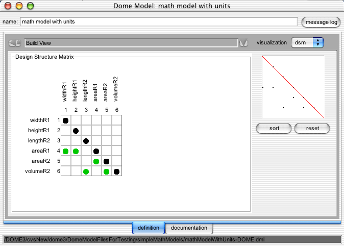Click green dot in areaR1 row, widthR1 column
Screen dimensions: 344x246
pos(66,151)
